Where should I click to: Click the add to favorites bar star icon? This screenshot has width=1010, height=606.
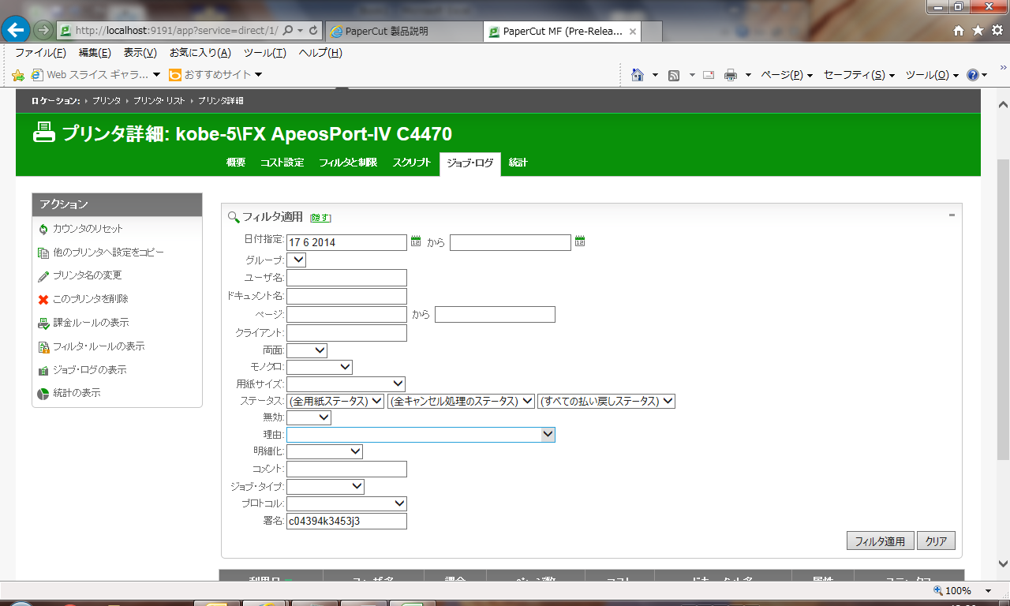[18, 75]
